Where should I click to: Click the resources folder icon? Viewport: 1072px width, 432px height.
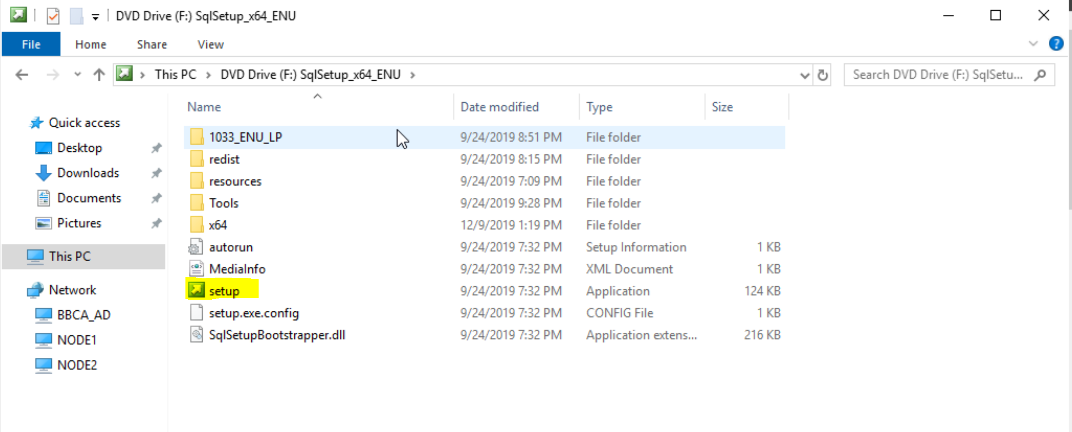point(197,181)
